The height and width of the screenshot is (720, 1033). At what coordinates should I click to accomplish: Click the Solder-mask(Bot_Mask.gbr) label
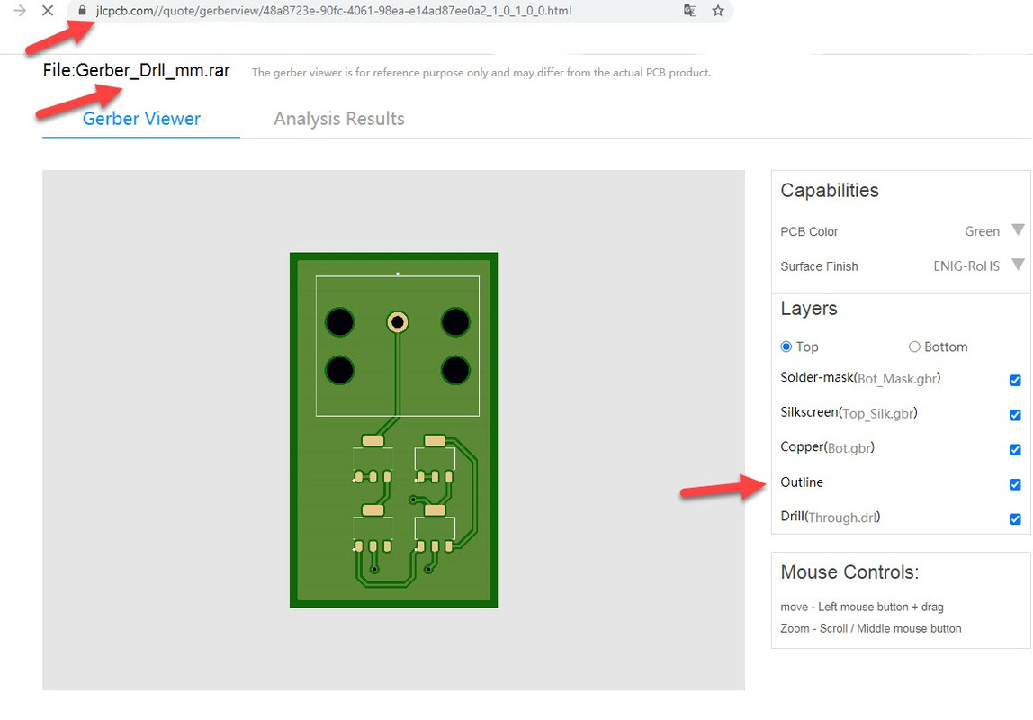[860, 378]
